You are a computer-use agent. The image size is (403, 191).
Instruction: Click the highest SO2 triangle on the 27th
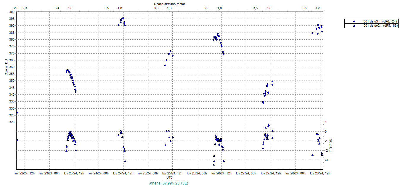point(269,125)
